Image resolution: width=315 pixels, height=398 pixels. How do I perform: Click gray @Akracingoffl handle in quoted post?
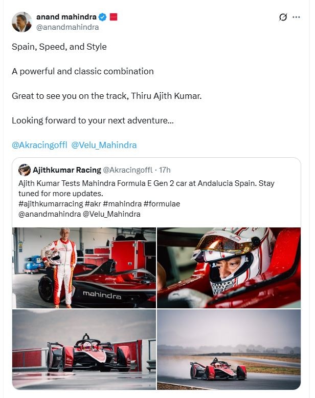pos(128,170)
